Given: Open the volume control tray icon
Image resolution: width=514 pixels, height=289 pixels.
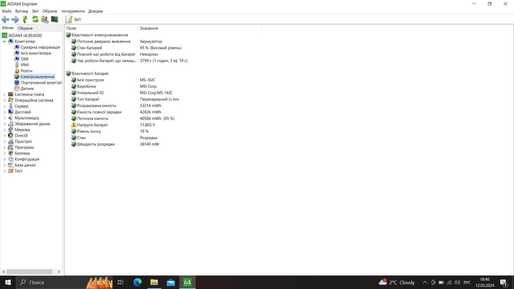Looking at the screenshot, I should [x=457, y=282].
